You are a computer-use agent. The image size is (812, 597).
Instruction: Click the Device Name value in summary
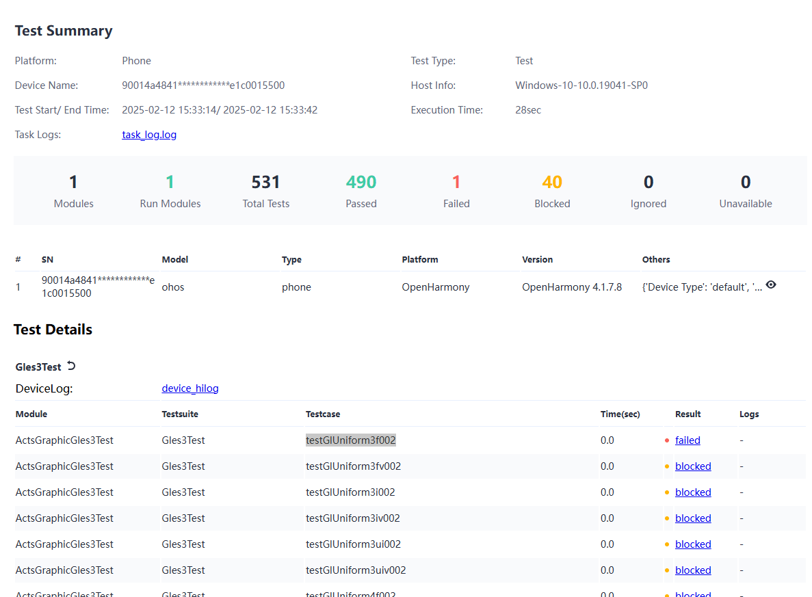[x=203, y=85]
